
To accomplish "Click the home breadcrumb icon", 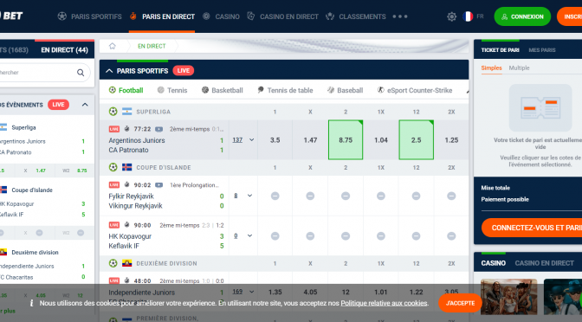I will 112,46.
